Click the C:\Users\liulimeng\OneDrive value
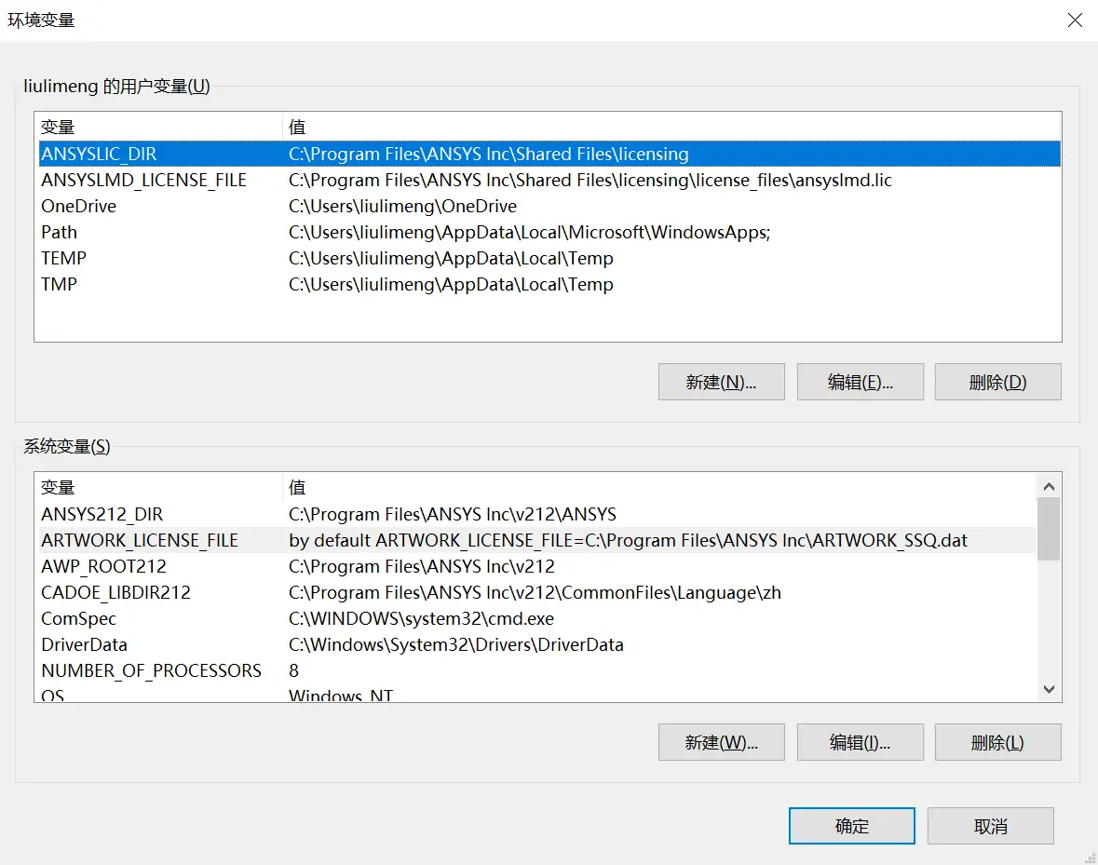 click(x=402, y=206)
